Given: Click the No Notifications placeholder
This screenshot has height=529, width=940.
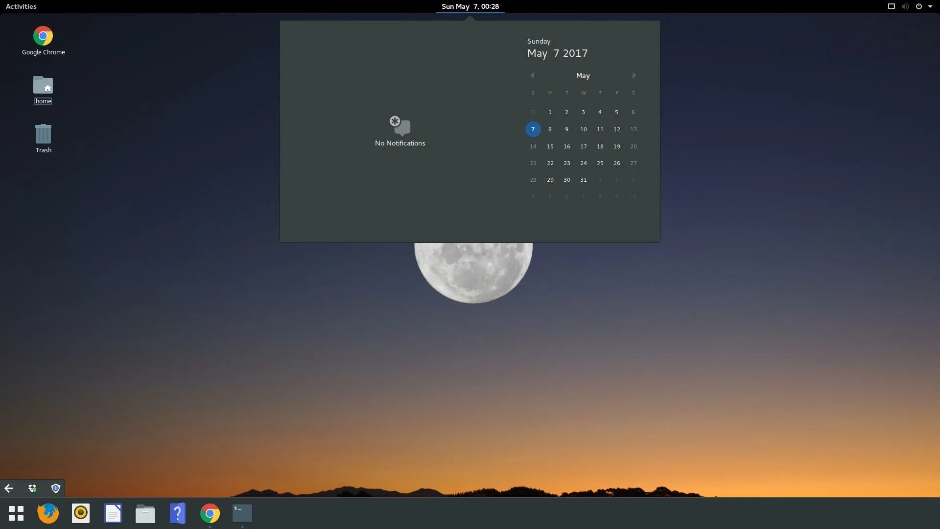Looking at the screenshot, I should [400, 131].
